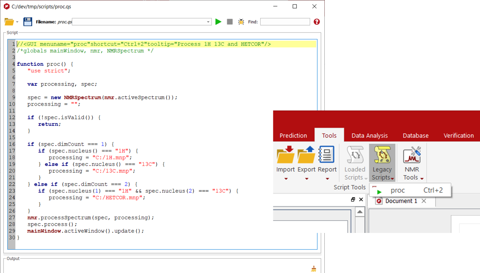This screenshot has height=273, width=480.
Task: Click inside the Find search field
Action: click(x=285, y=22)
